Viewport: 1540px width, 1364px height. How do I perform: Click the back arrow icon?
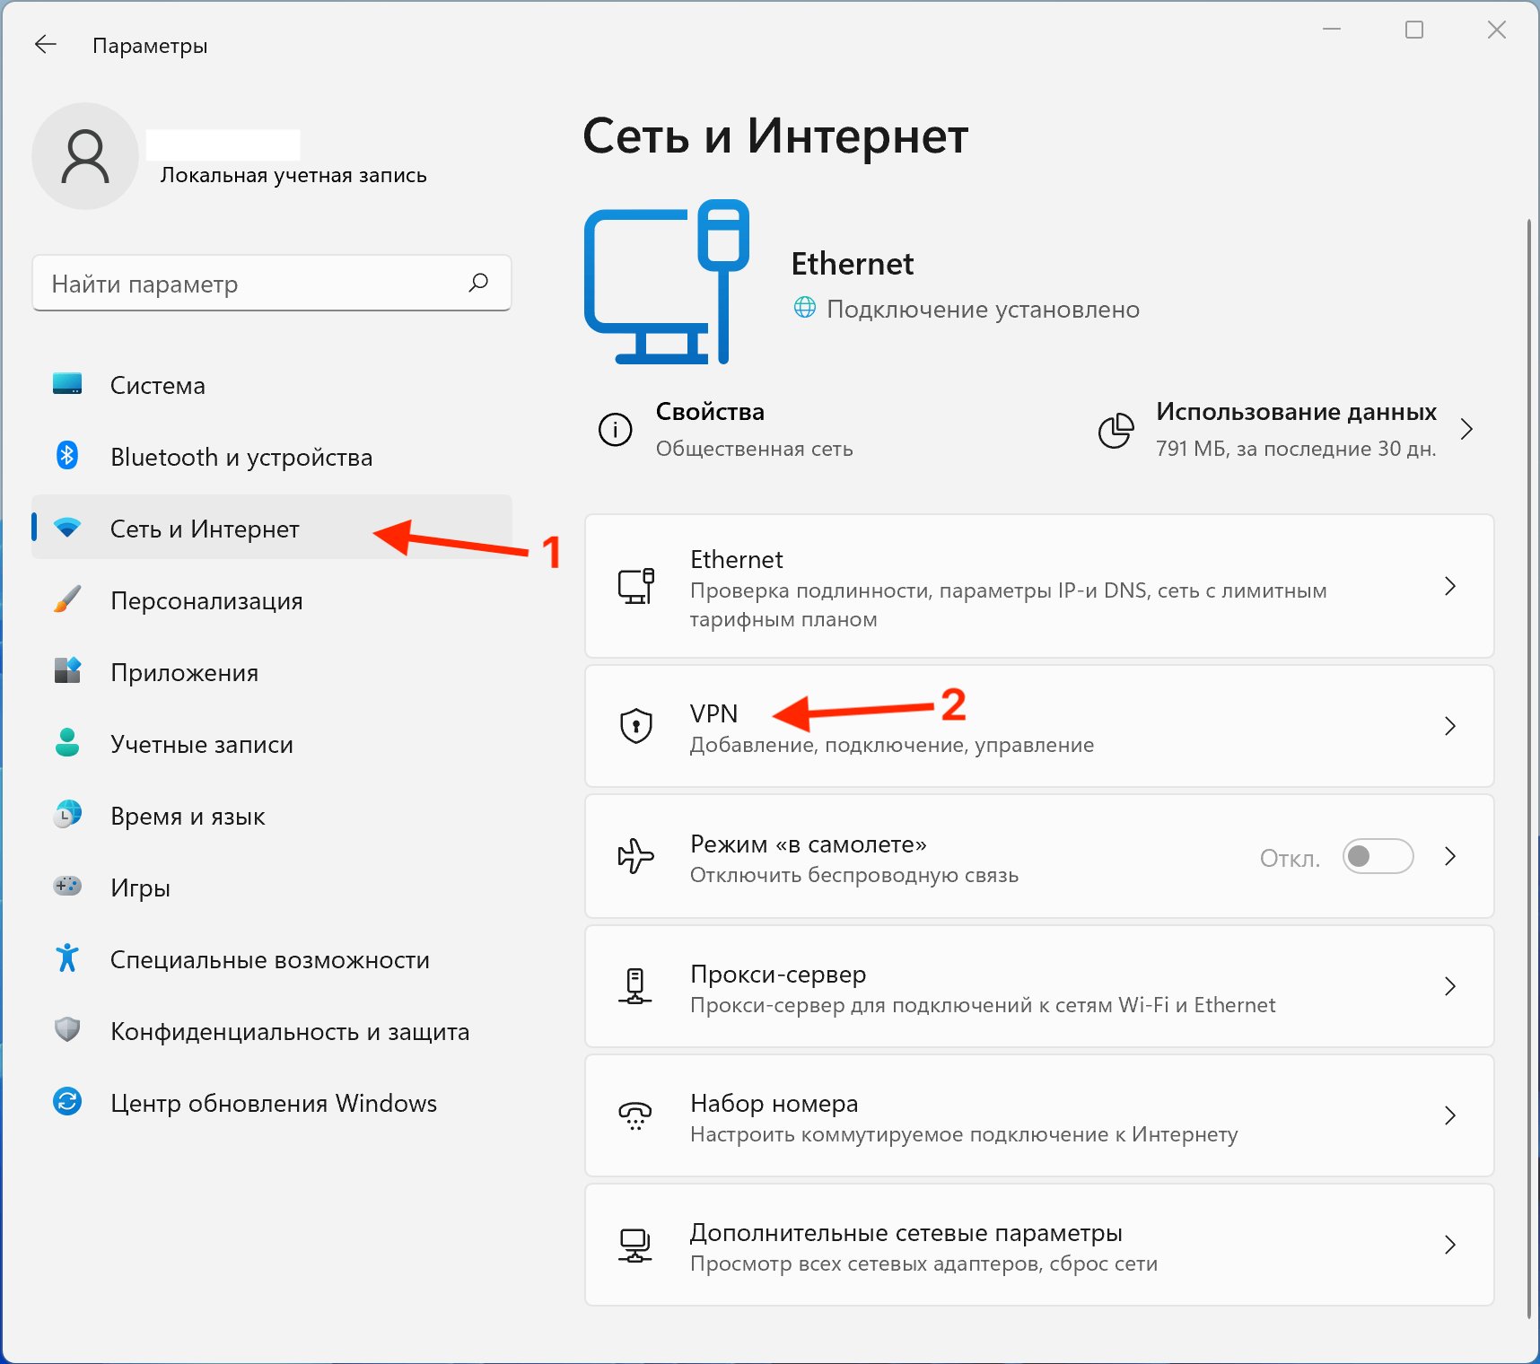pyautogui.click(x=45, y=45)
